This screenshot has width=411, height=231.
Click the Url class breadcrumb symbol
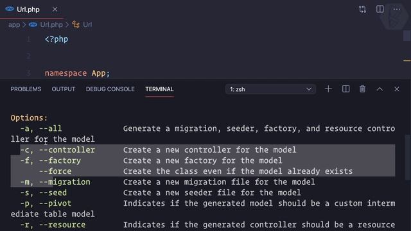tap(87, 24)
